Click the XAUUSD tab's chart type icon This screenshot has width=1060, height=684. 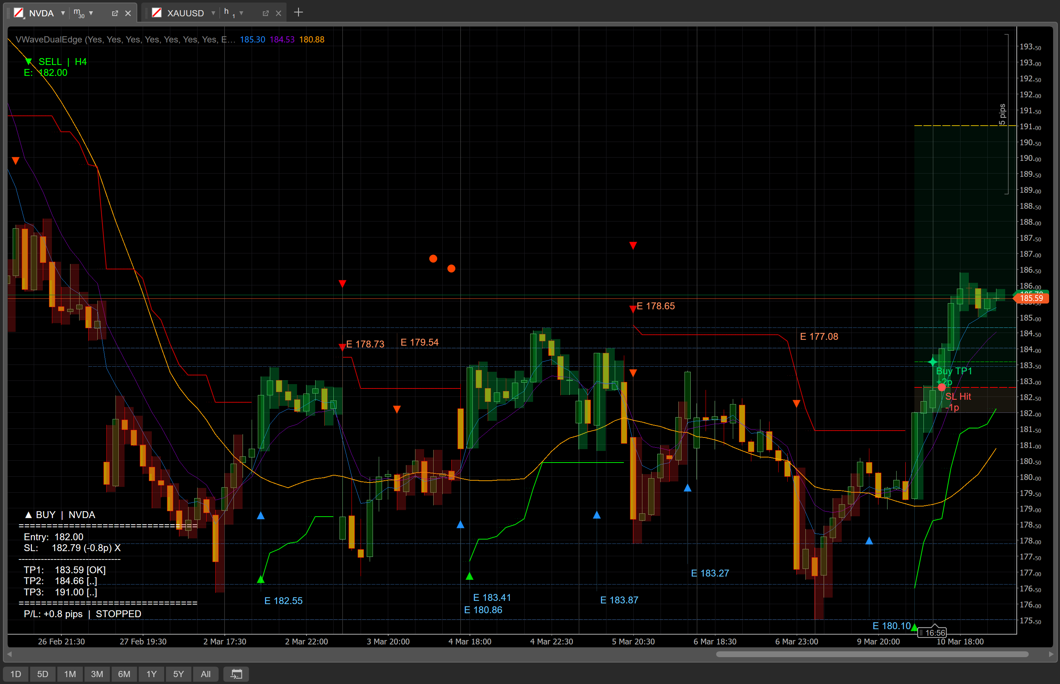pos(157,13)
